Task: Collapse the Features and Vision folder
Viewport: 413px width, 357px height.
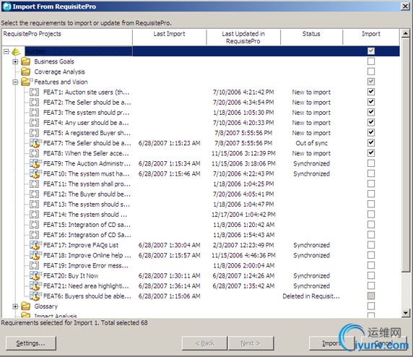Action: 15,82
